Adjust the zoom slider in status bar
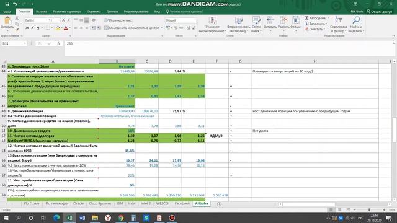This screenshot has height=223, width=397. 369,210
